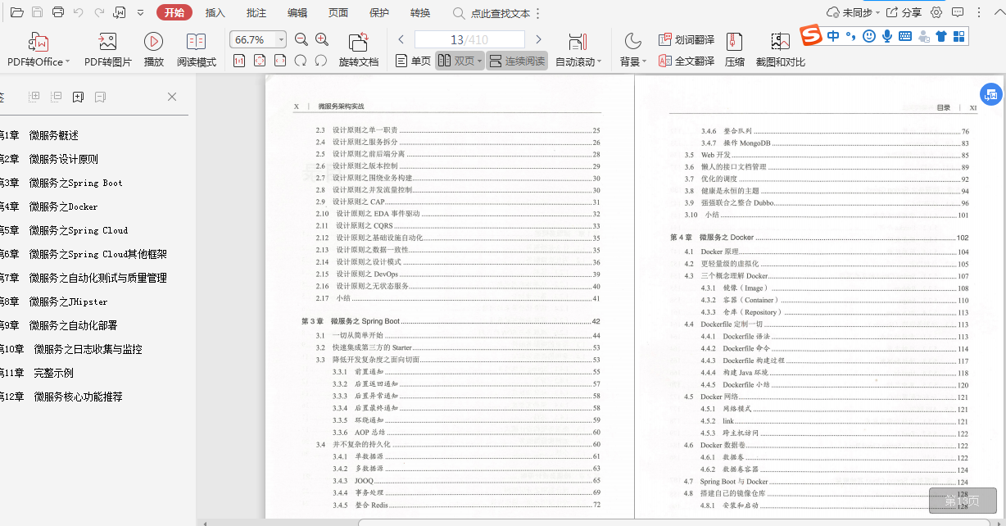
Task: Go to the next page arrow
Action: (x=538, y=39)
